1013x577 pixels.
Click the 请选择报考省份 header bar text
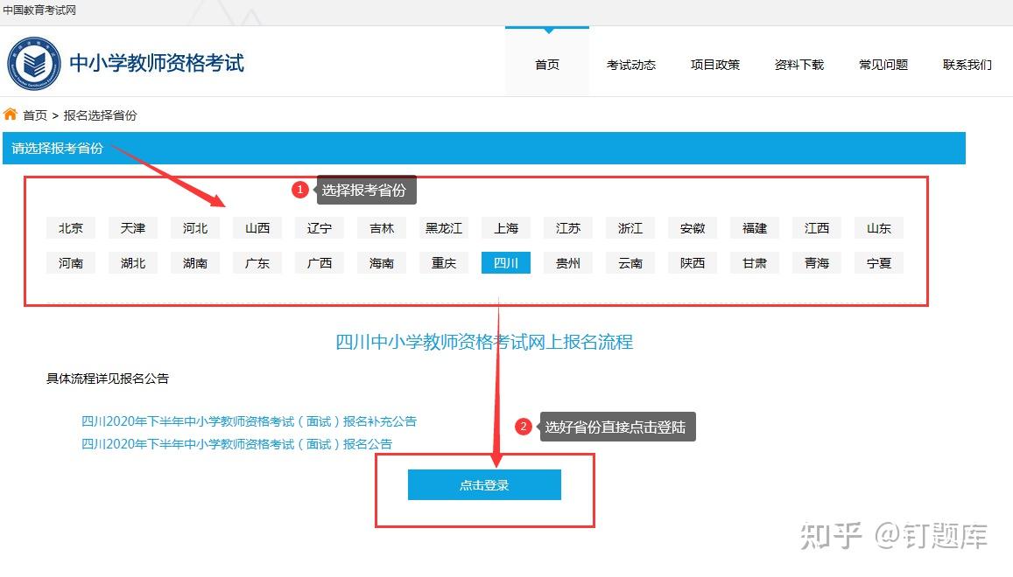(x=58, y=149)
